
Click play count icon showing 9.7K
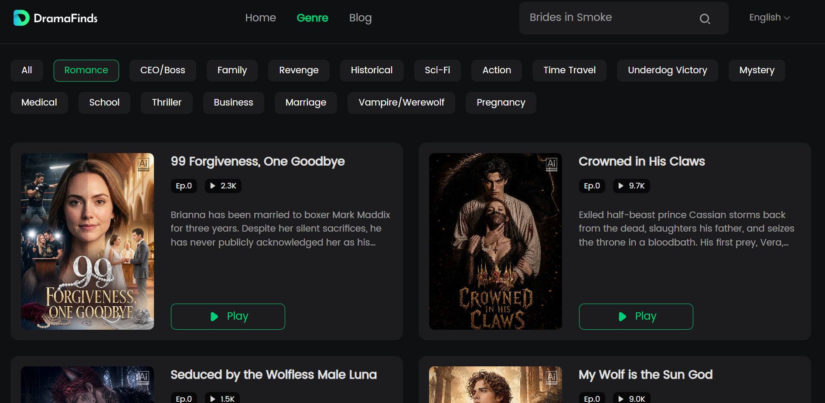point(621,186)
